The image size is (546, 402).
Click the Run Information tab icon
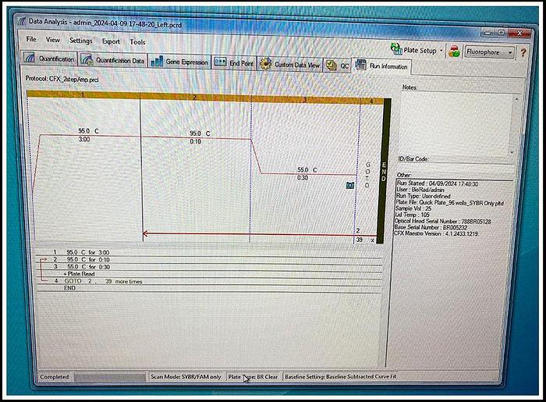click(361, 66)
